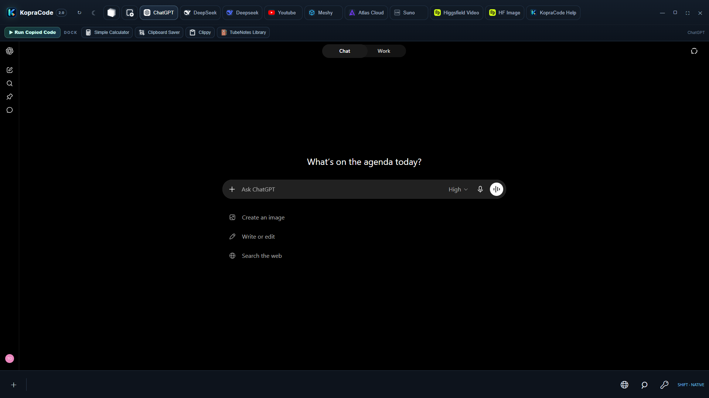The image size is (709, 398).
Task: Click the key icon in bottom bar
Action: (x=664, y=385)
